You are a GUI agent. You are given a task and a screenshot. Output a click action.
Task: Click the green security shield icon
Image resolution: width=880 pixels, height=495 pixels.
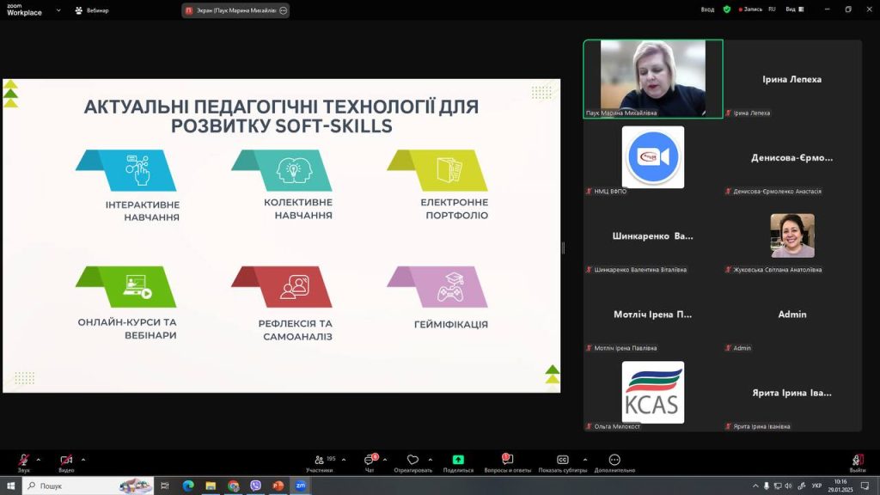click(727, 9)
